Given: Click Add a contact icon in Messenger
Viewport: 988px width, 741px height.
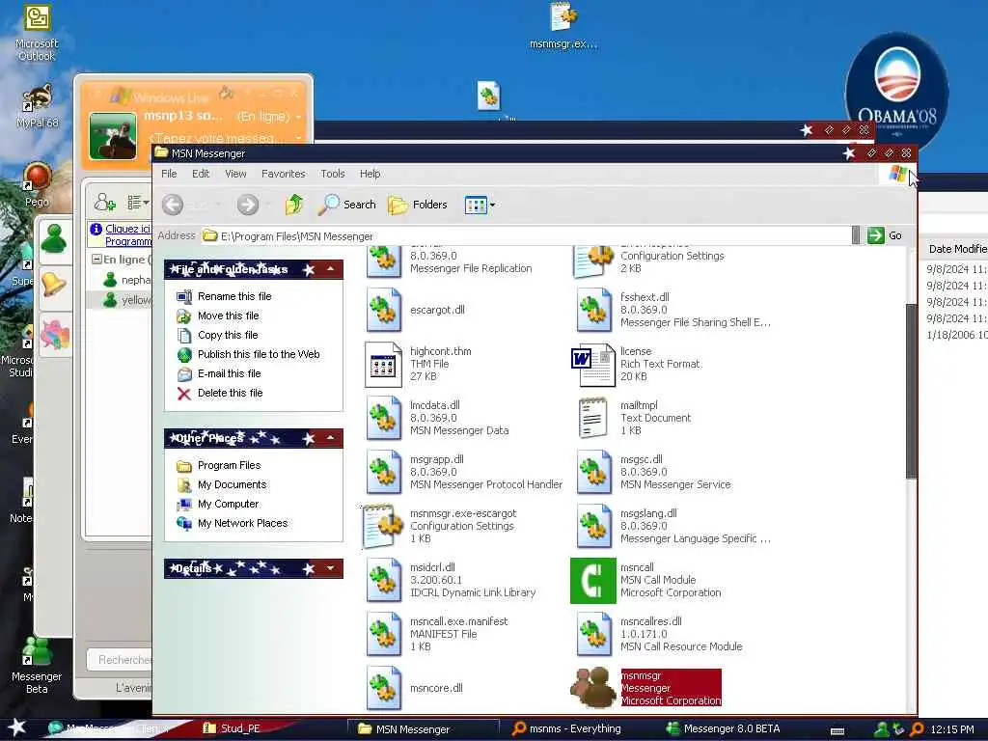Looking at the screenshot, I should coord(104,203).
